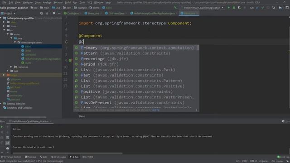290x163 pixels.
Task: Click the gutter implementation icon on line 9
Action: [71, 60]
